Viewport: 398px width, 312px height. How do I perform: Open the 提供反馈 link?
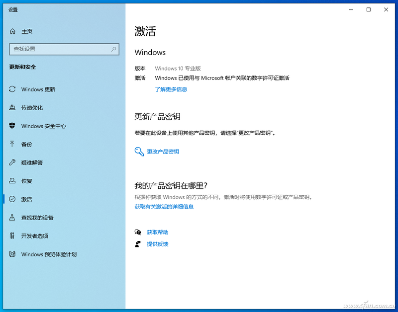point(158,244)
